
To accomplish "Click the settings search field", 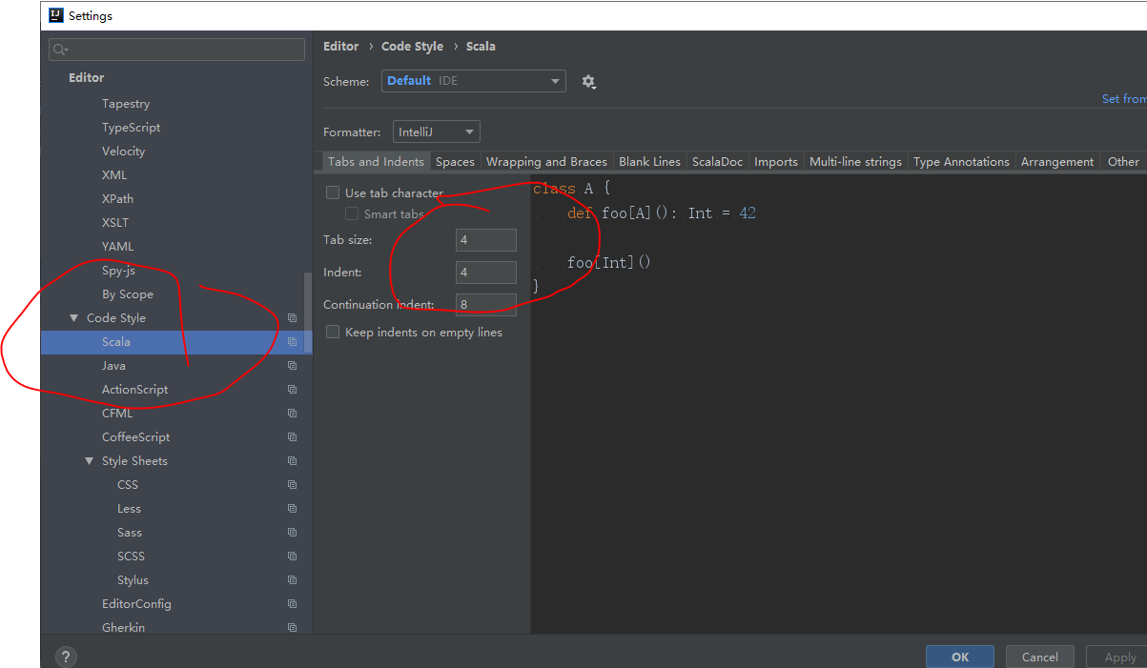I will click(177, 50).
